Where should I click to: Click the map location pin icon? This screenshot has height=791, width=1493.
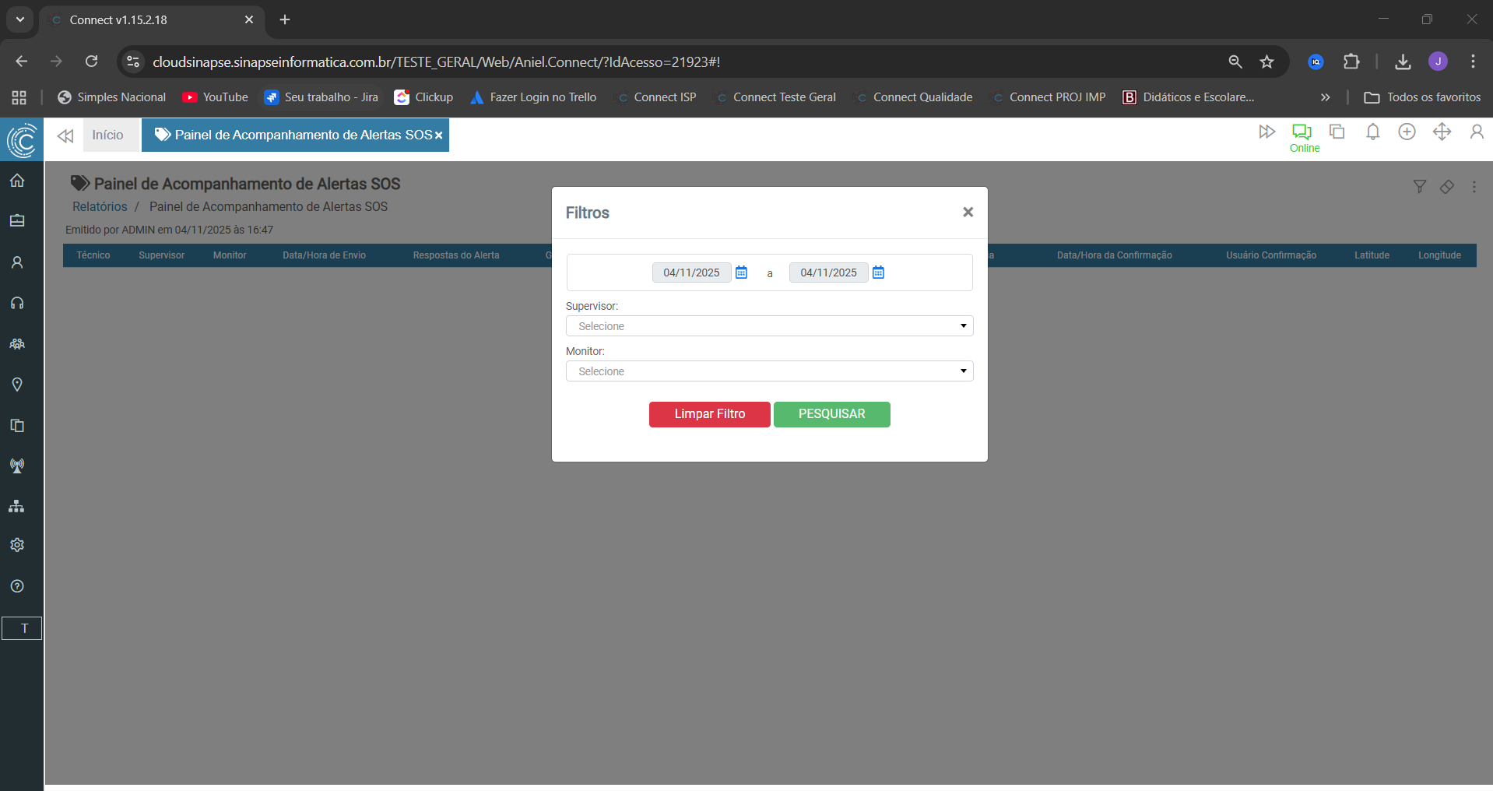point(17,385)
